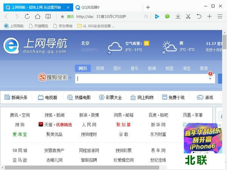Click the address bar search magnifier icon
The height and width of the screenshot is (170, 227).
tap(146, 17)
